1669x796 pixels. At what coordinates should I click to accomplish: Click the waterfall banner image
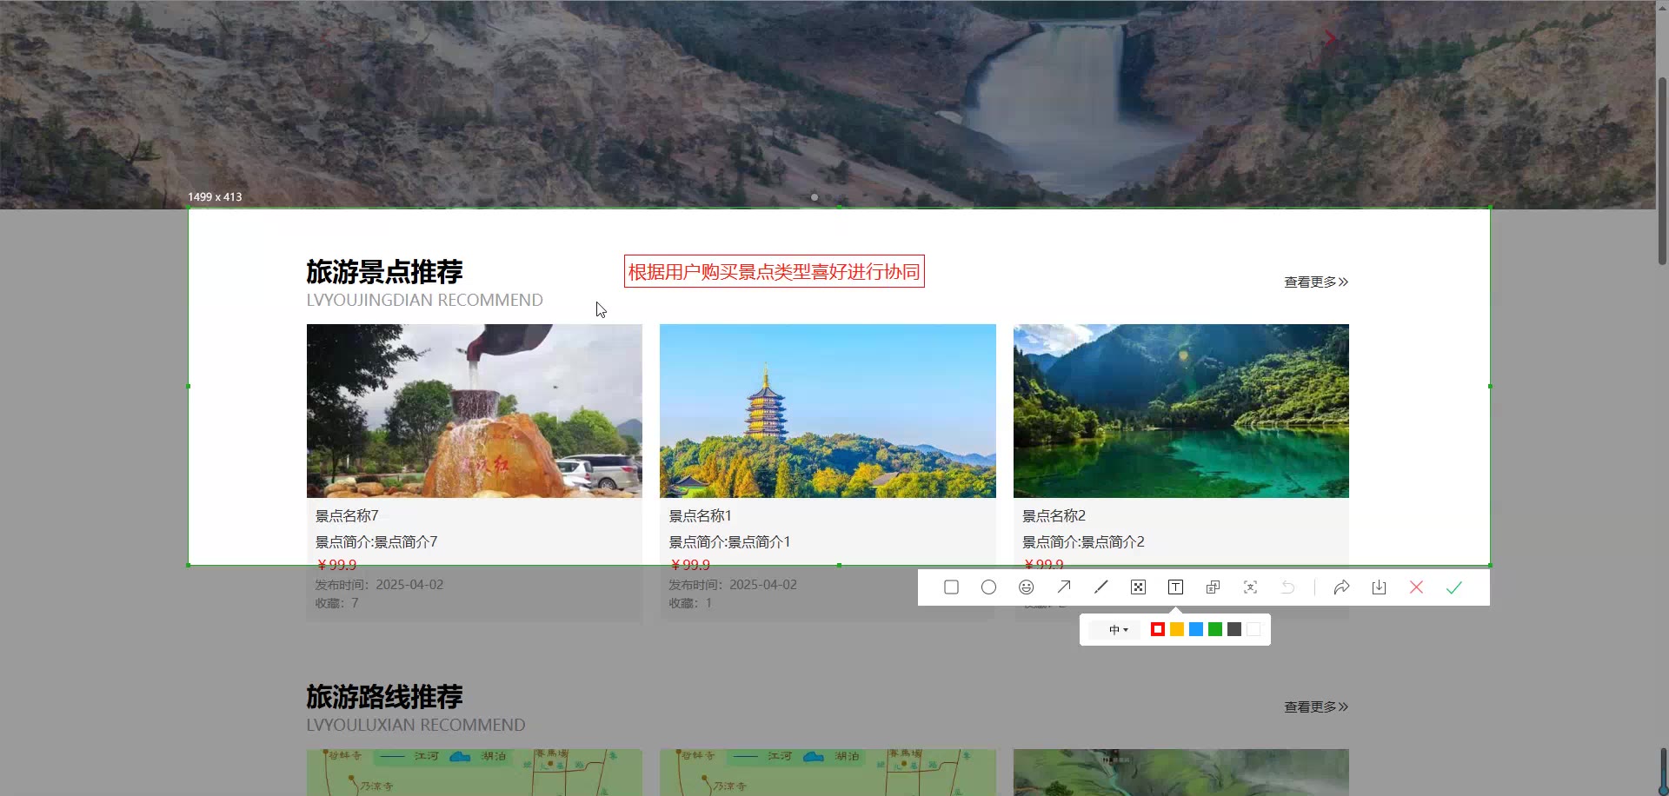tap(826, 104)
